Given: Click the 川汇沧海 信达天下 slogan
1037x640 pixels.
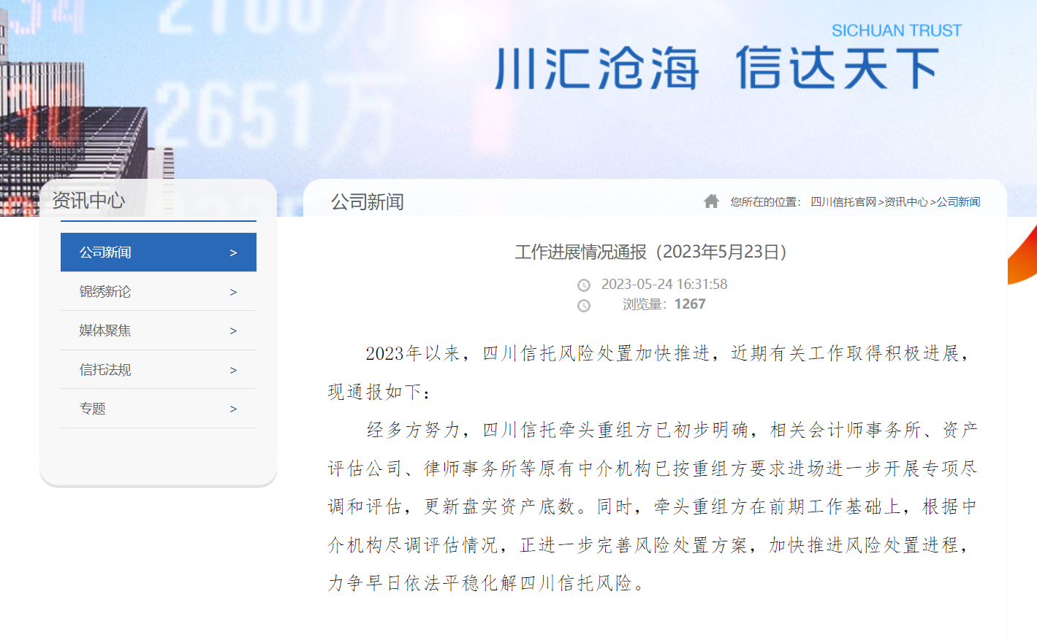Looking at the screenshot, I should pyautogui.click(x=716, y=69).
